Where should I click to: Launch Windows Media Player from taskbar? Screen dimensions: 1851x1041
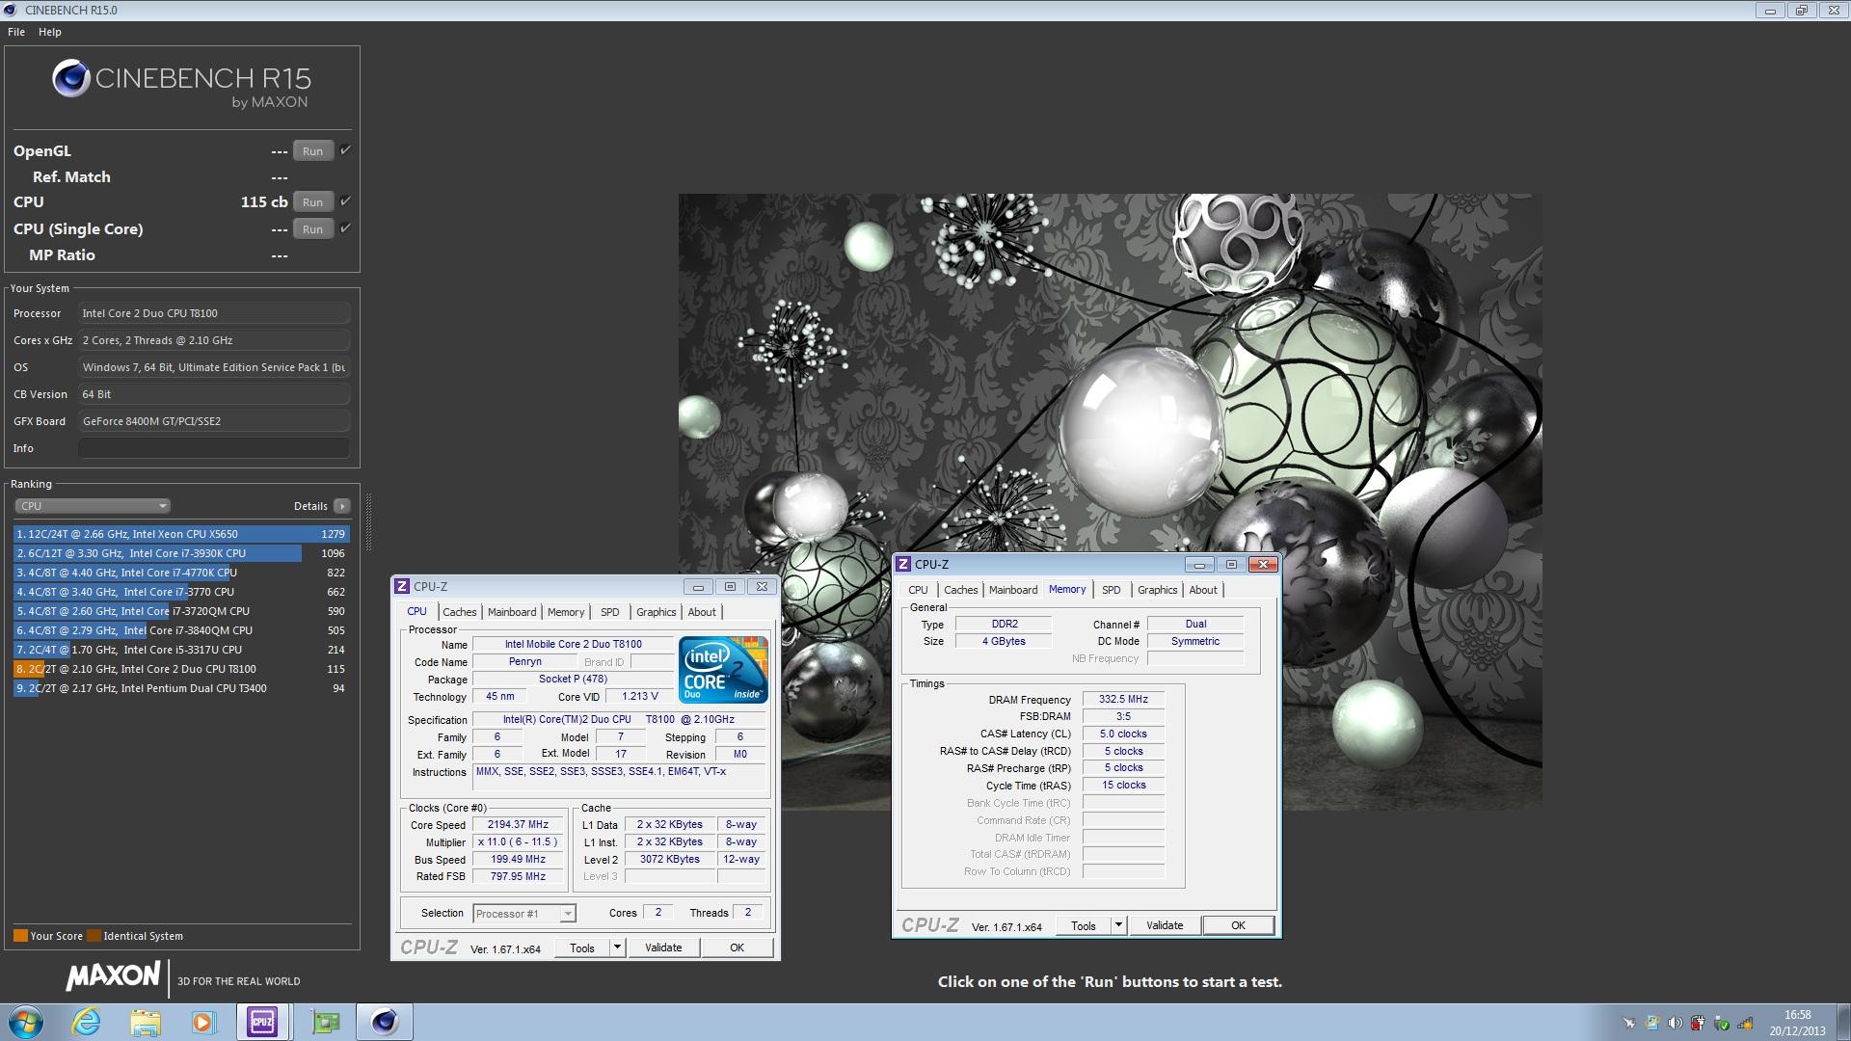[x=203, y=1022]
